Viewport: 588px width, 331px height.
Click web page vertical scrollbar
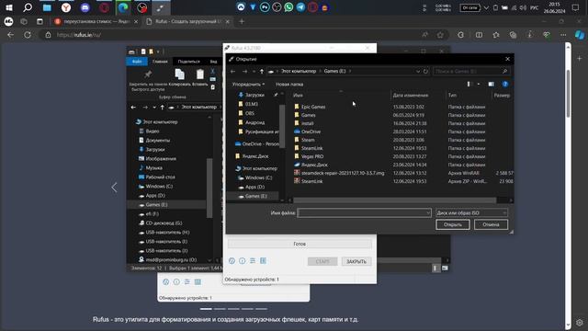click(x=568, y=94)
